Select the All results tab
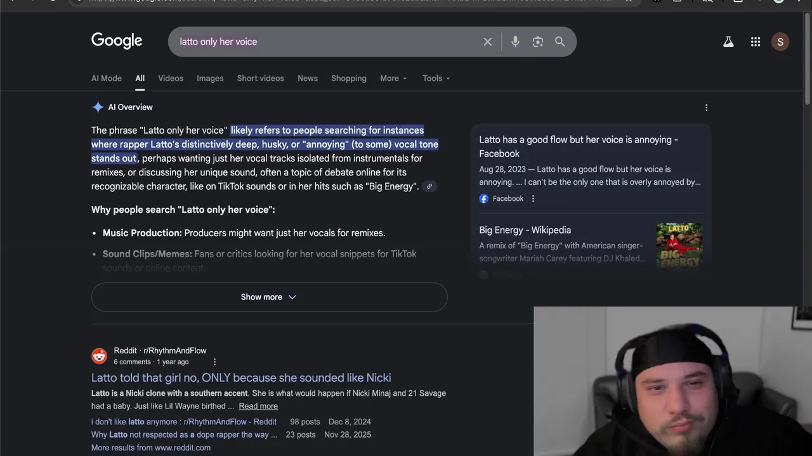The width and height of the screenshot is (812, 456). [140, 79]
